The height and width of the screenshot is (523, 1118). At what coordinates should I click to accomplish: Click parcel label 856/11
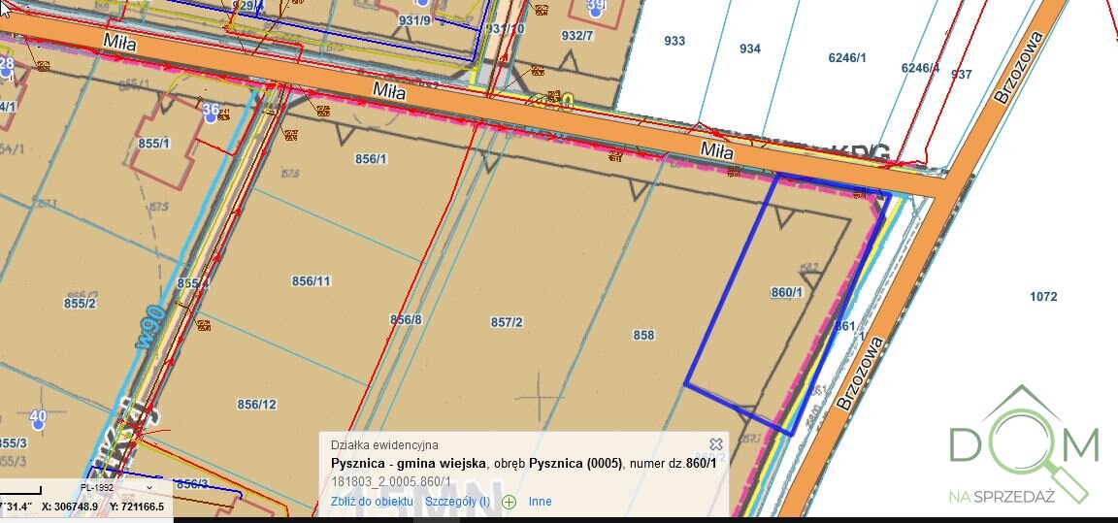312,281
